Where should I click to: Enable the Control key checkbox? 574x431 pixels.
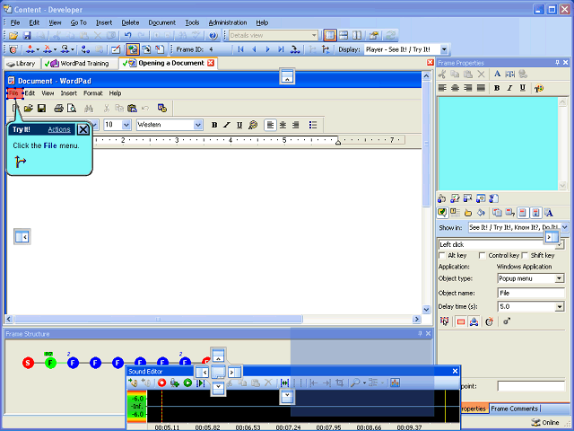(x=483, y=255)
